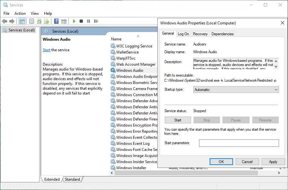Click the gear icon beside WalletService
Image resolution: width=288 pixels, height=190 pixels.
click(x=113, y=52)
